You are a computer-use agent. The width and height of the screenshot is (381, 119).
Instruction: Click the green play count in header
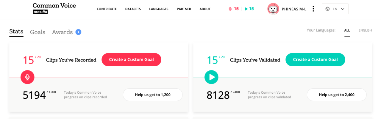tap(249, 9)
